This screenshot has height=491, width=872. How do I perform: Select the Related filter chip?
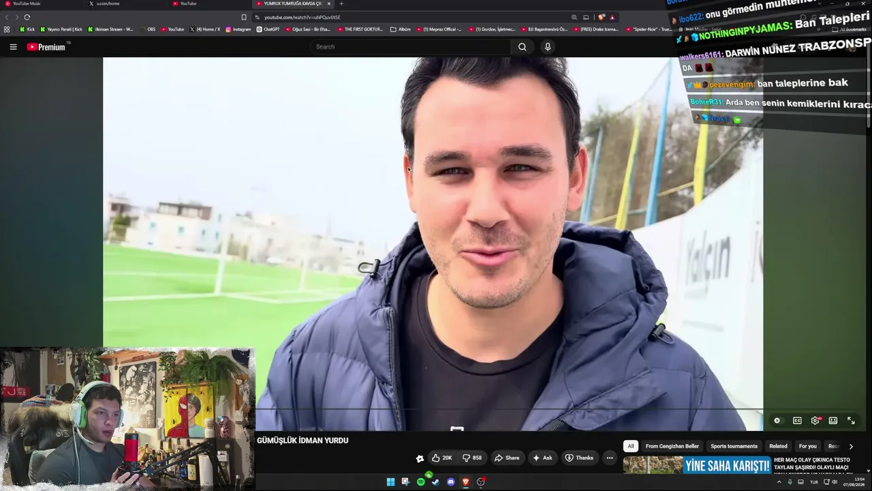[778, 446]
